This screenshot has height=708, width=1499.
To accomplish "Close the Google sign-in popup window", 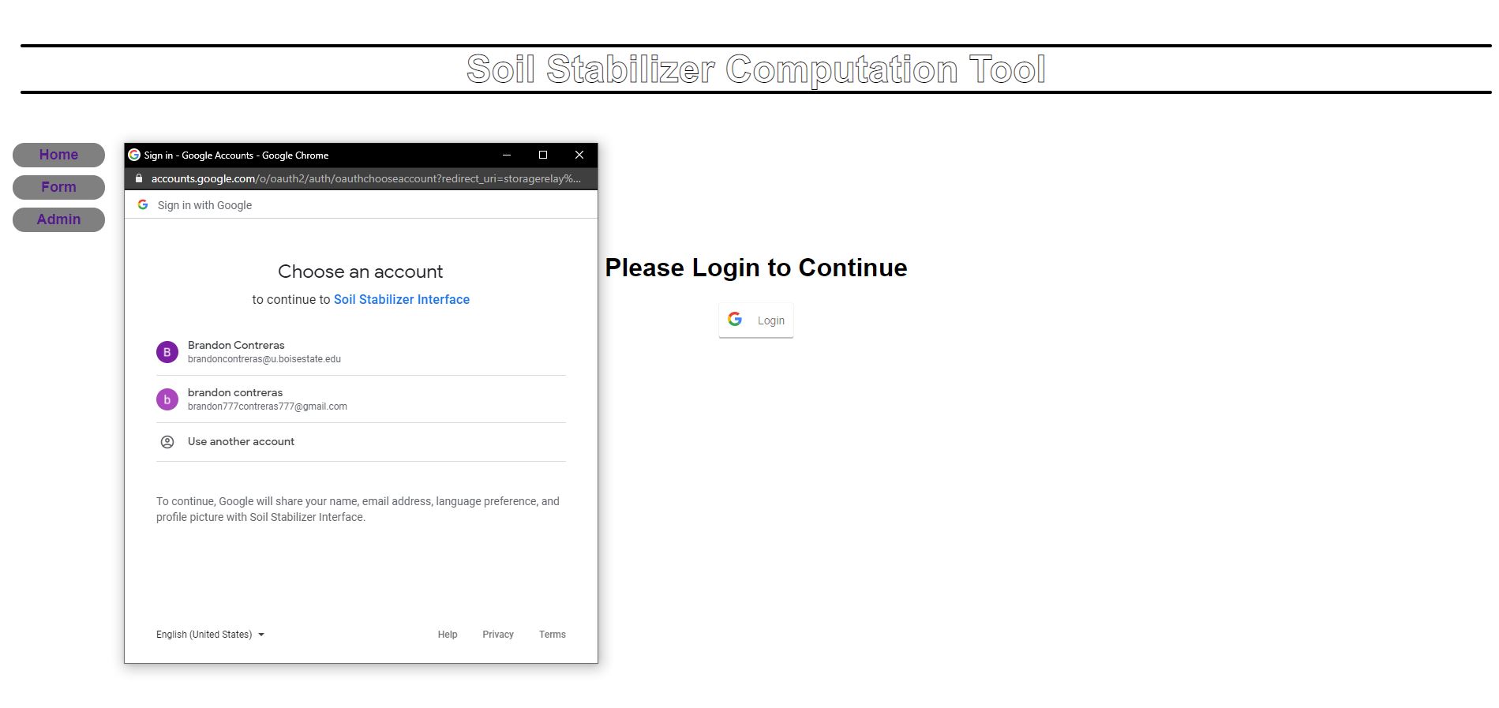I will tap(579, 155).
